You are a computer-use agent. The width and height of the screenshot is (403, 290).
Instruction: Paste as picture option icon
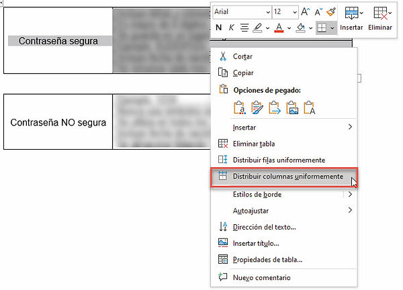[292, 107]
